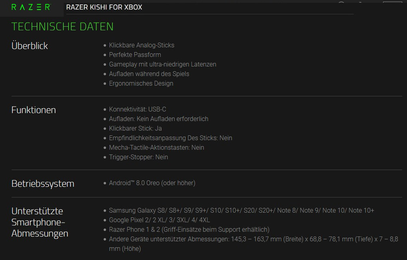
Task: Select the "Überblick" section label
Action: pyautogui.click(x=29, y=46)
